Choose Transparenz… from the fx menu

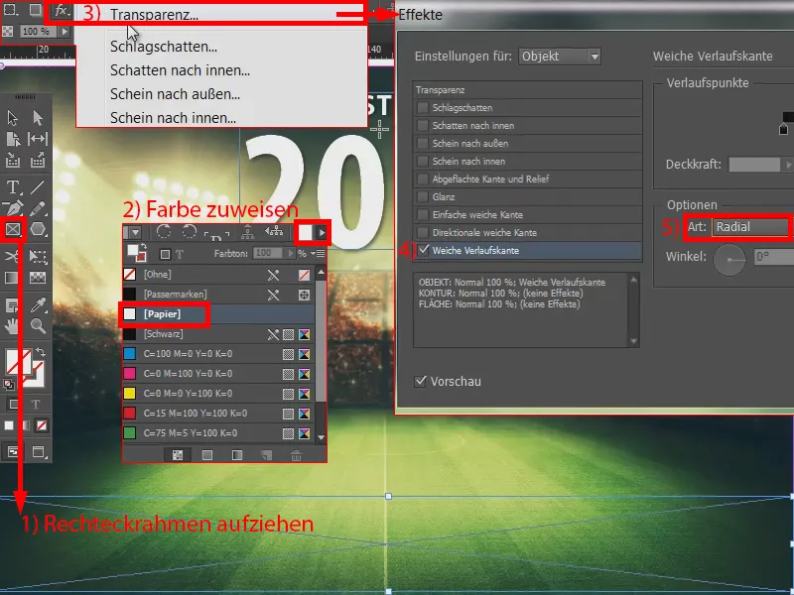tap(154, 15)
